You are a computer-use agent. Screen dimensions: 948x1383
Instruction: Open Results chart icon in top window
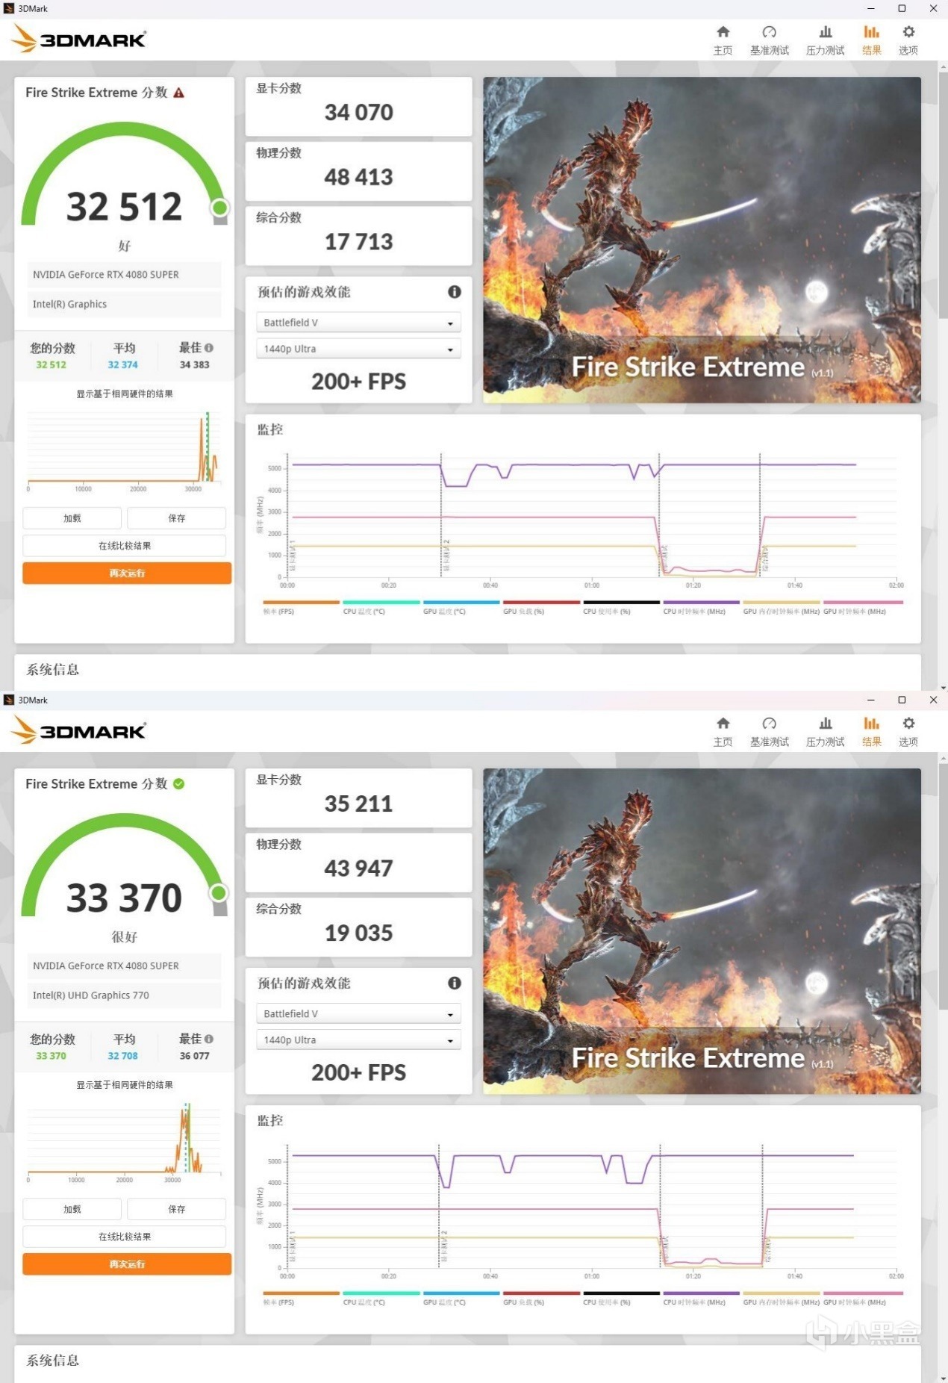(x=871, y=32)
